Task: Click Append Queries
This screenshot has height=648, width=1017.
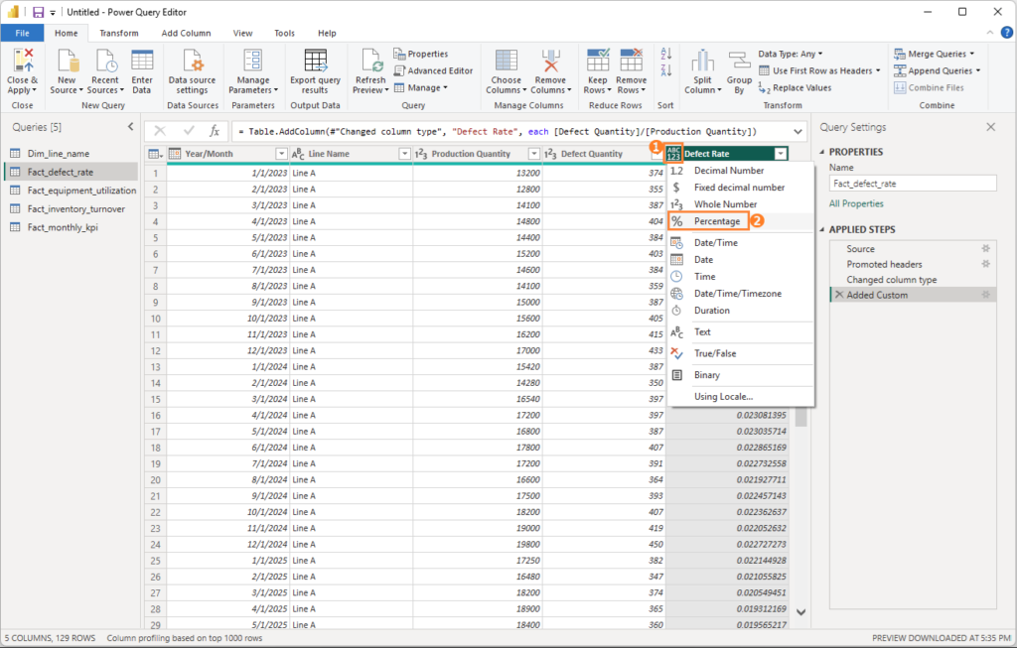Action: [938, 70]
